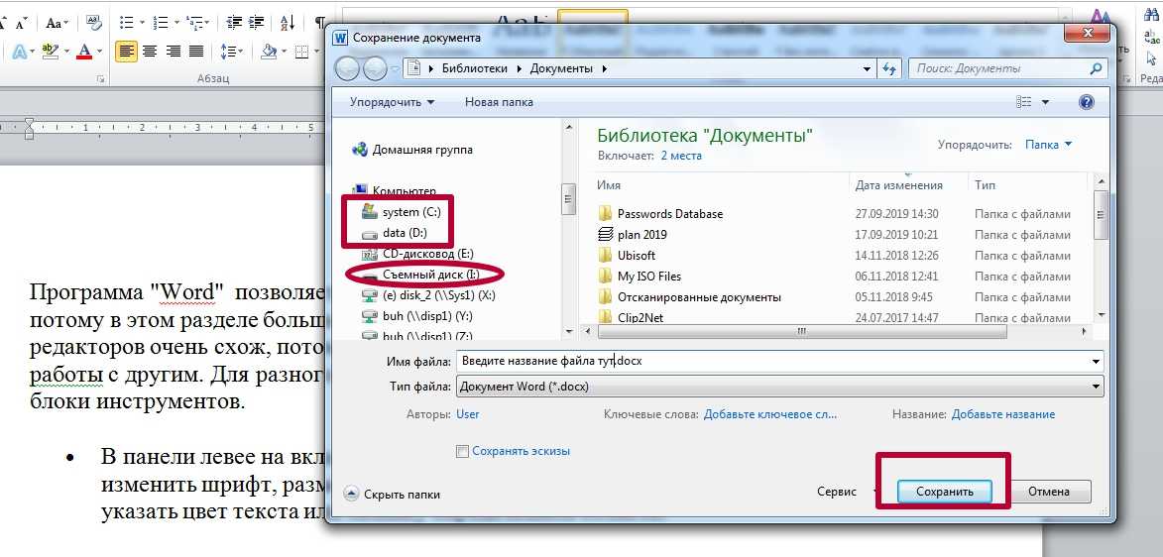Select '(e) disk_2 (\\Sys1) (X:)' network drive
1163x557 pixels.
point(426,295)
